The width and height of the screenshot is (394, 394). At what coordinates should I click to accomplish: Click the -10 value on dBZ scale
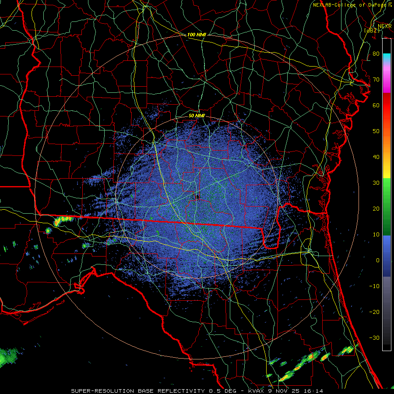point(374,286)
